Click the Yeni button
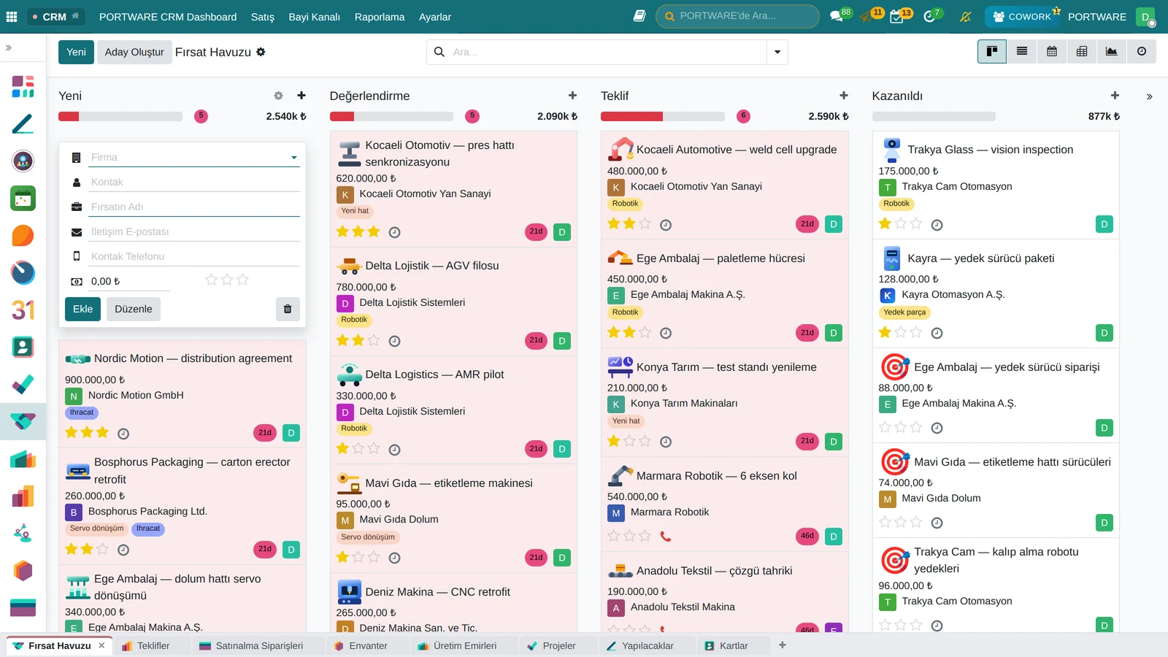The image size is (1168, 657). point(76,52)
